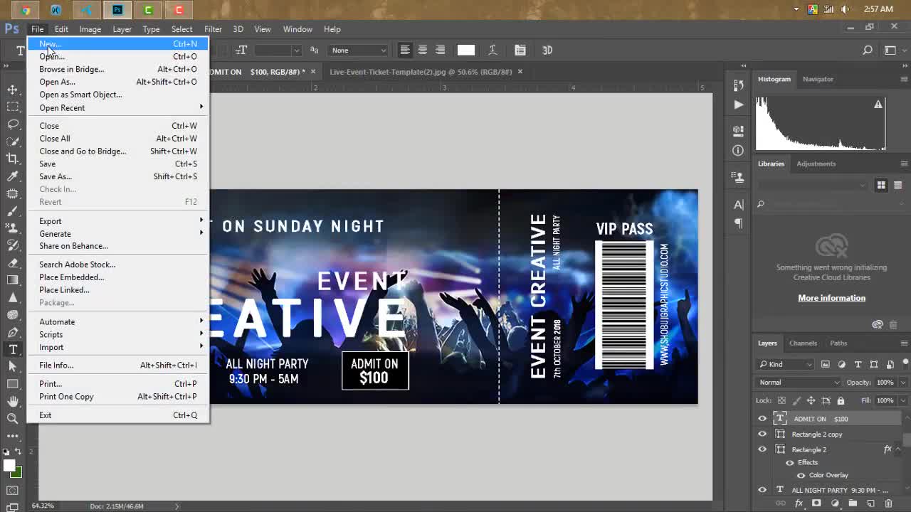Image resolution: width=911 pixels, height=512 pixels.
Task: Collapse the Rectangle 2 effects list
Action: [x=898, y=449]
